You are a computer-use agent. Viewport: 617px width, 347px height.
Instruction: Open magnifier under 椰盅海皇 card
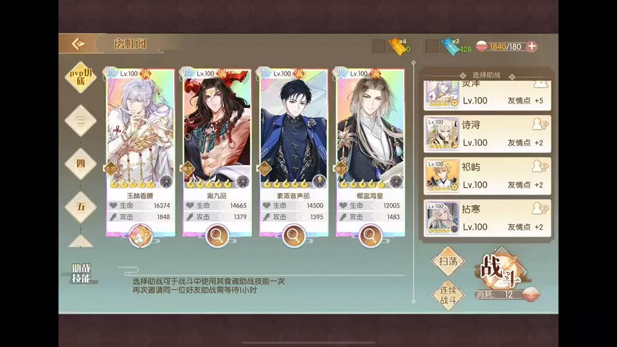tap(370, 235)
